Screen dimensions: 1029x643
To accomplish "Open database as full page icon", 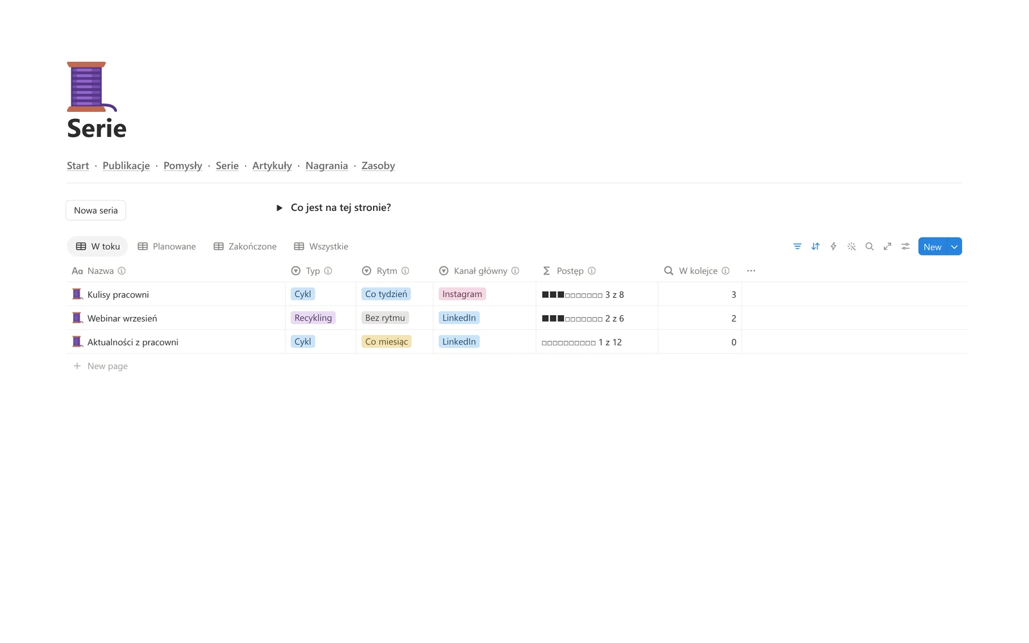I will pos(888,246).
